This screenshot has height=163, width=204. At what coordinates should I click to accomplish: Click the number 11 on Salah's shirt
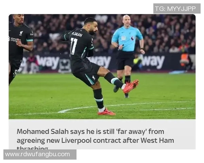click(73, 46)
